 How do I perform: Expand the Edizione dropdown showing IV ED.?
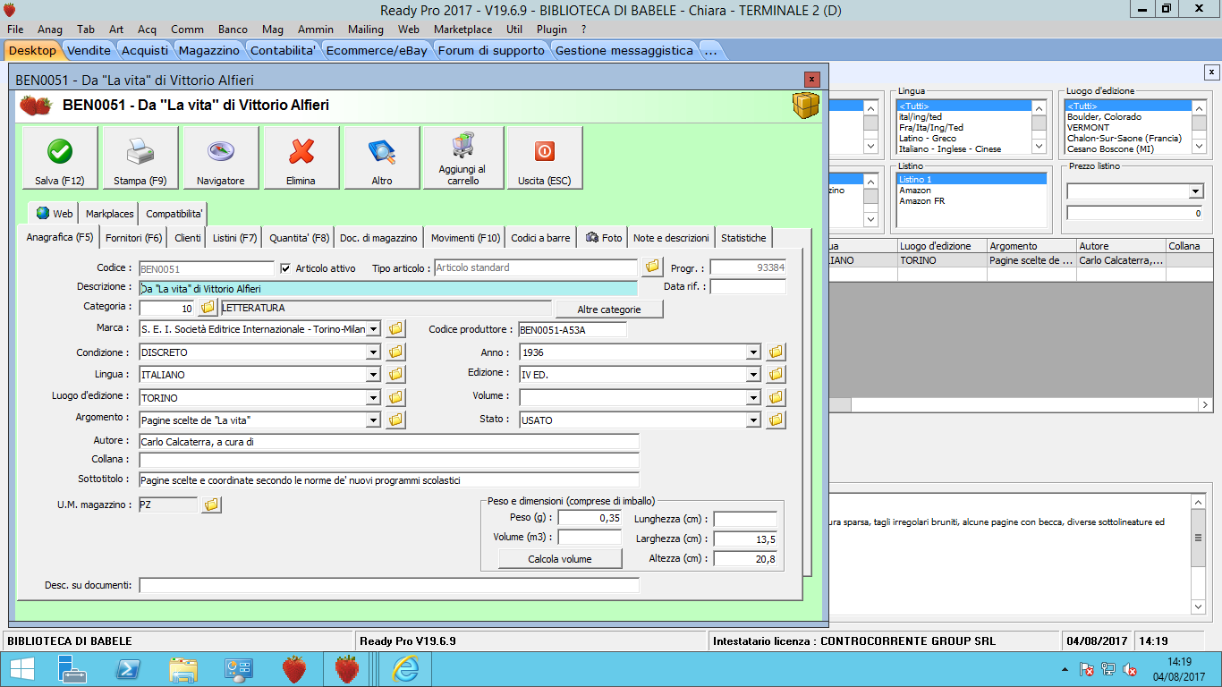(754, 375)
